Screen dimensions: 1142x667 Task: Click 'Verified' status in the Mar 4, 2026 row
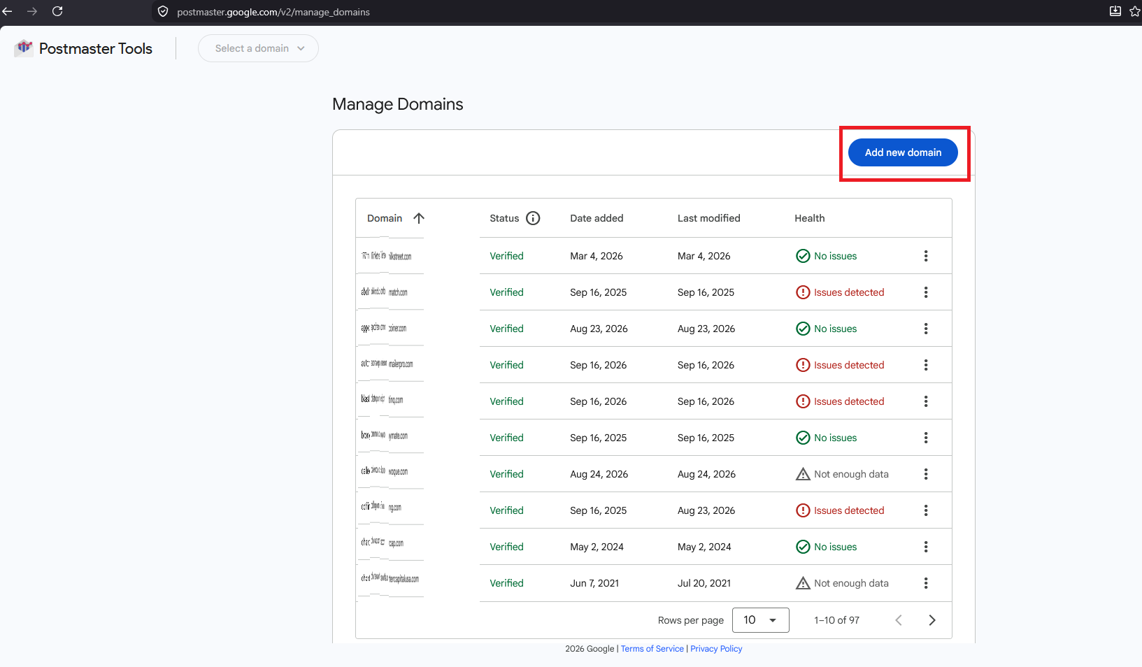point(506,256)
